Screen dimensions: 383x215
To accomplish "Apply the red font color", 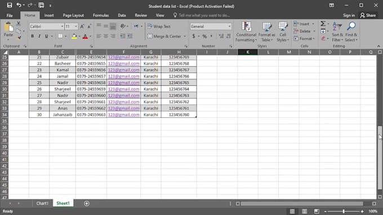I will pos(85,36).
